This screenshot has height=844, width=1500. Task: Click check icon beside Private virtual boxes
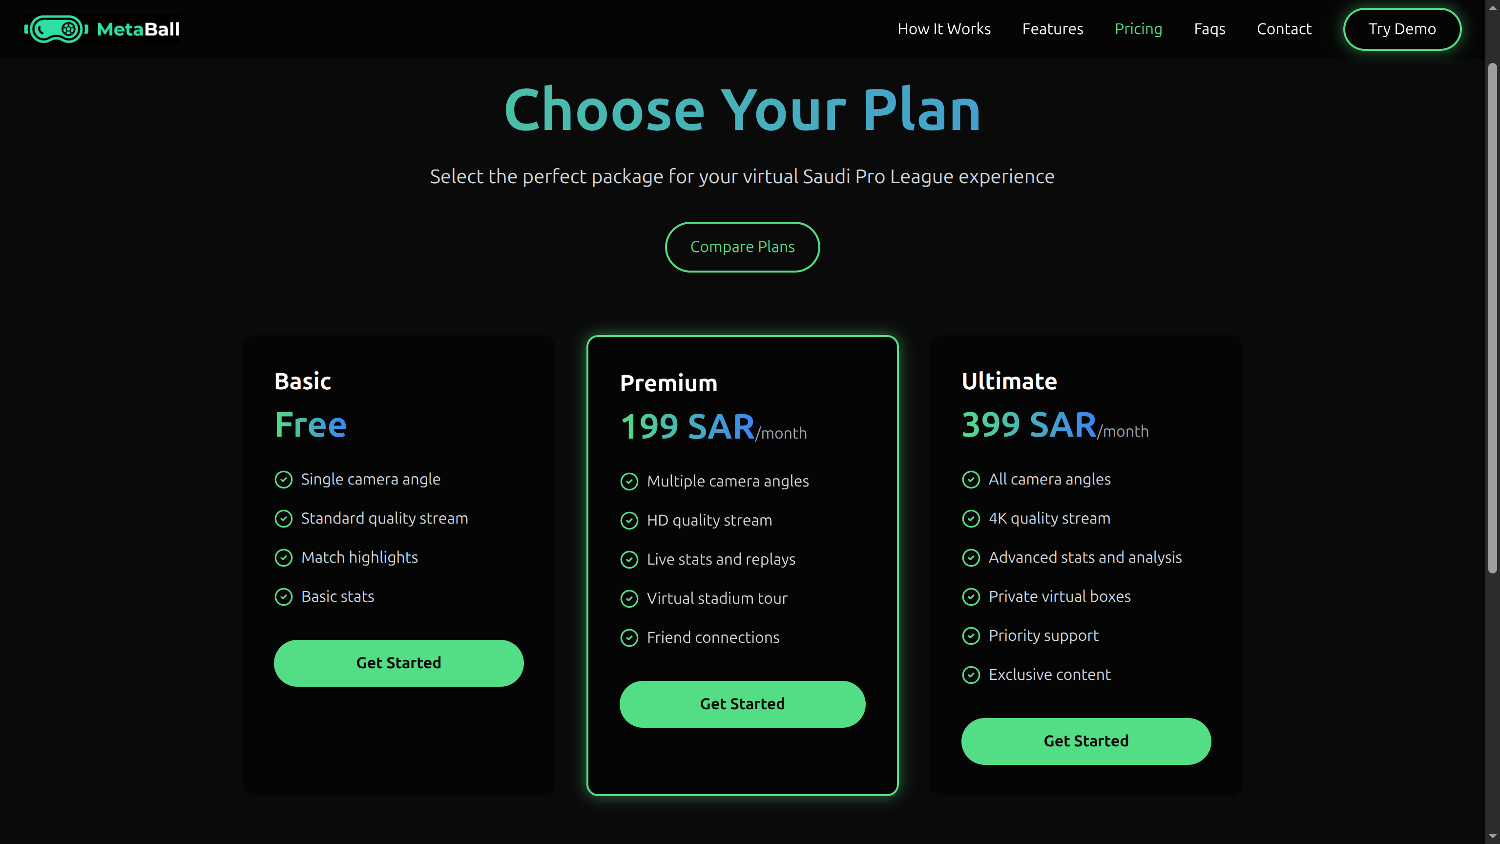point(971,596)
